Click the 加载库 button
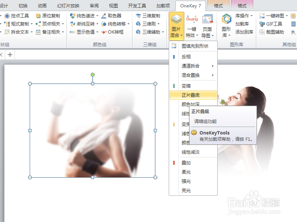Screen dimensions: 297x222 pyautogui.click(x=242, y=24)
